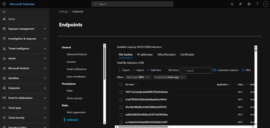Click the Customize columns table icon
Viewport: 270px width, 128px height.
[215, 70]
